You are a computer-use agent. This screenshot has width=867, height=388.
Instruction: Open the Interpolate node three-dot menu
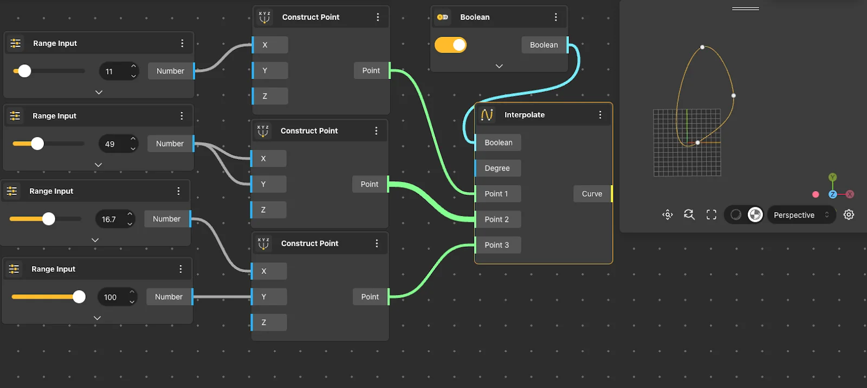coord(600,115)
